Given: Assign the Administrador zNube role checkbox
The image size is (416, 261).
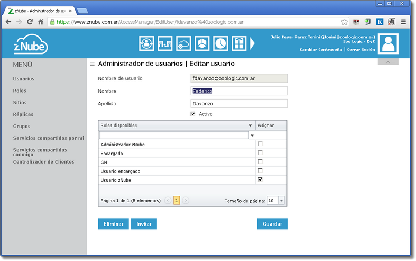Looking at the screenshot, I should click(260, 144).
